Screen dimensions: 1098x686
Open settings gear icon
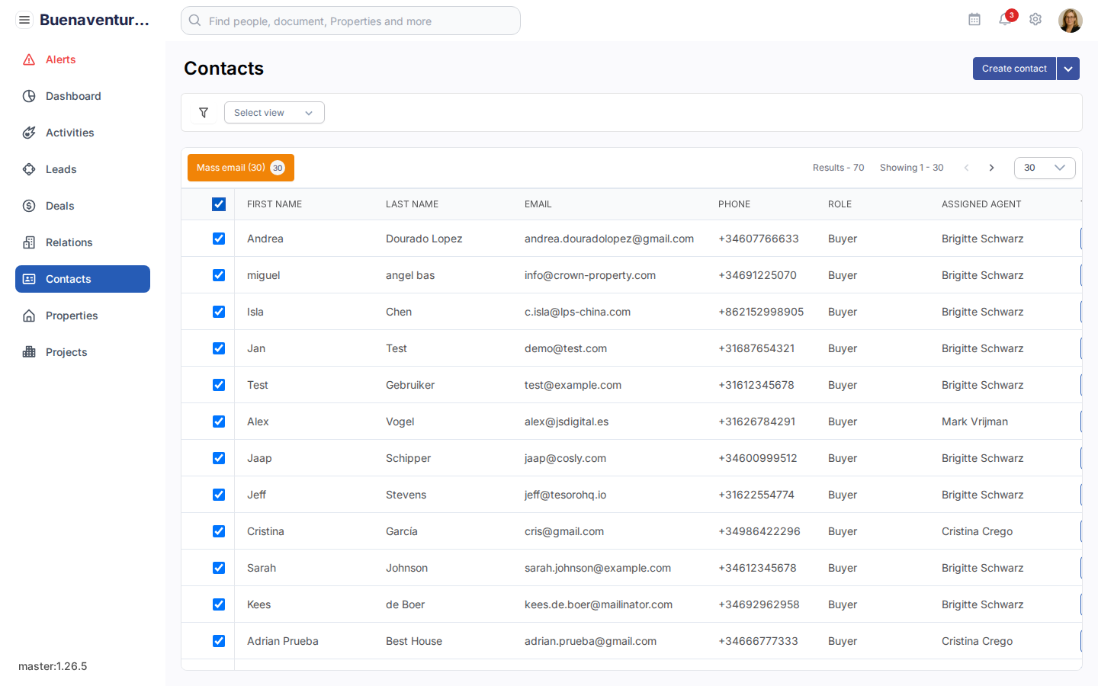(x=1035, y=20)
